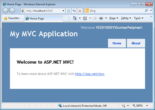This screenshot has height=110, width=155.
Task: Click the RSS Feeds icon
Action: click(85, 18)
